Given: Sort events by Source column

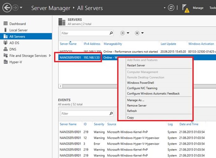Looking at the screenshot, I should point(112,124).
